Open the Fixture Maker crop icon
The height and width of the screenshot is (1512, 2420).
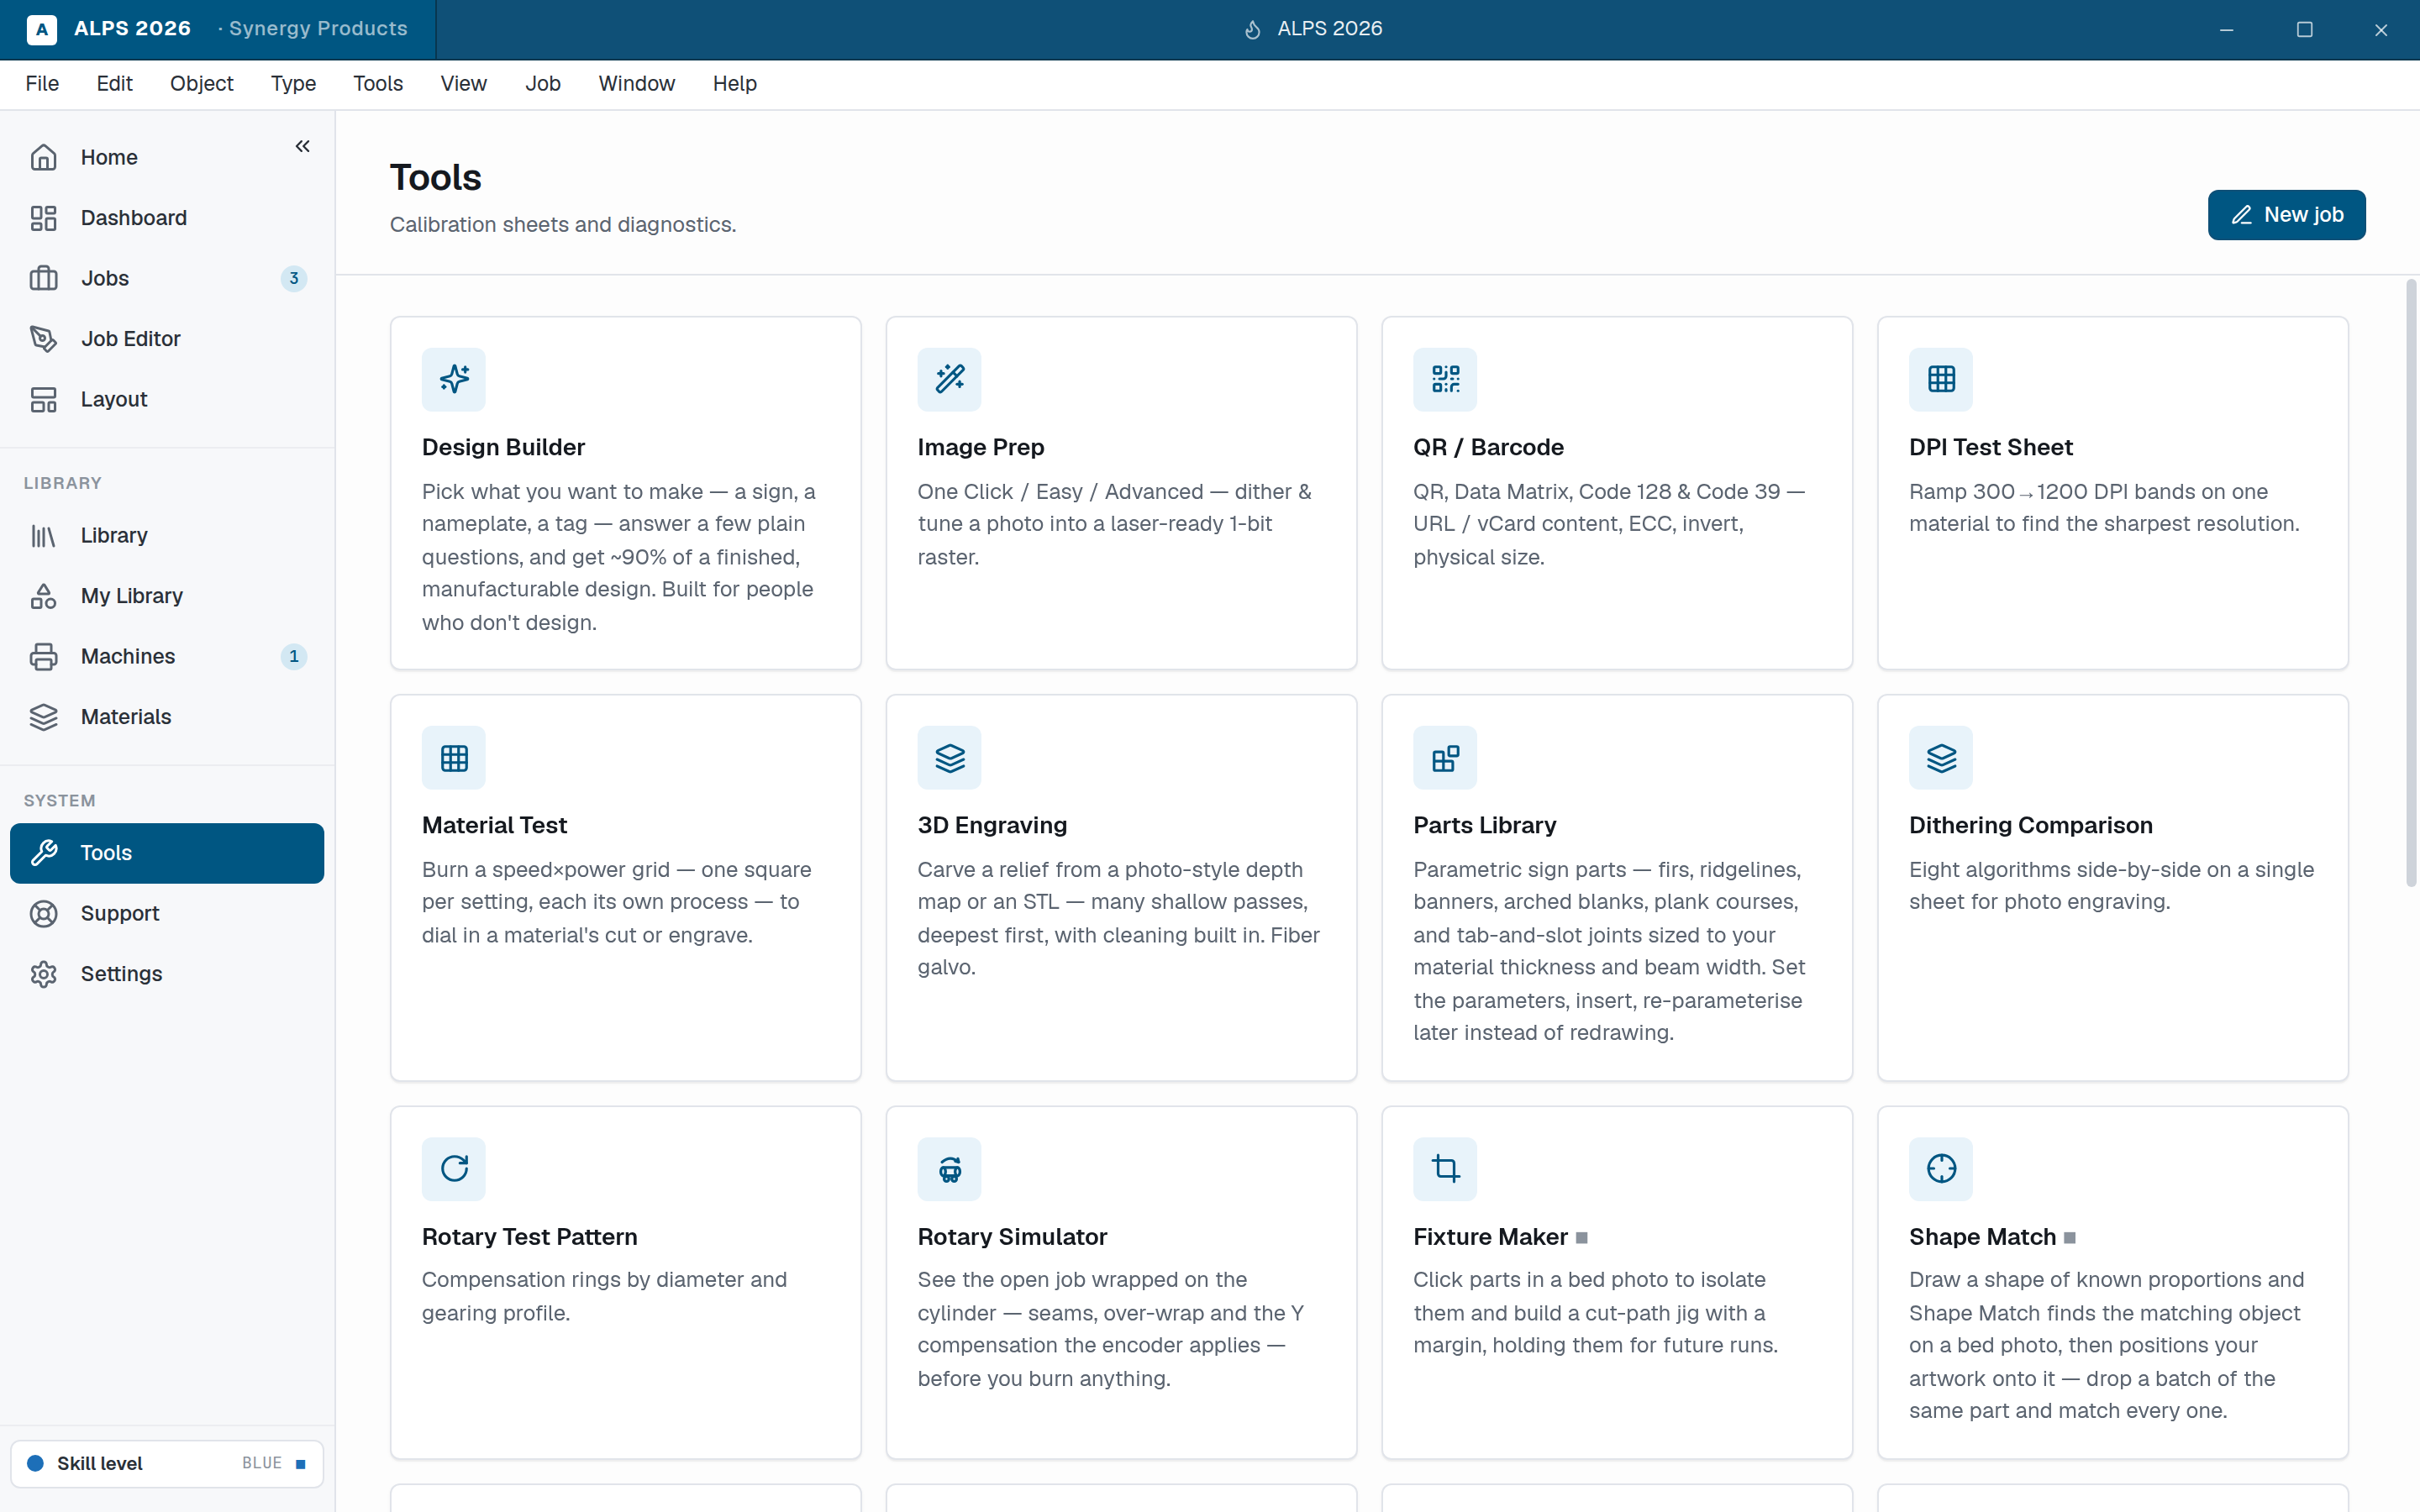click(x=1445, y=1168)
